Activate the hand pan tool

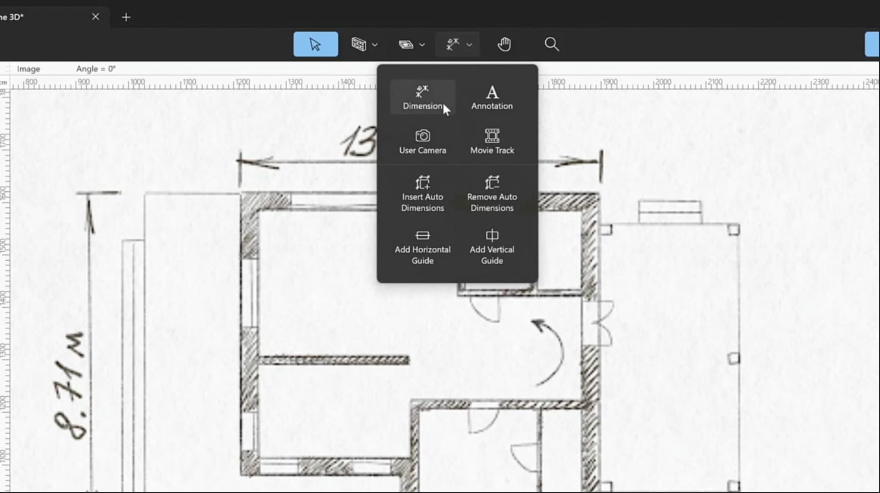[x=504, y=45]
